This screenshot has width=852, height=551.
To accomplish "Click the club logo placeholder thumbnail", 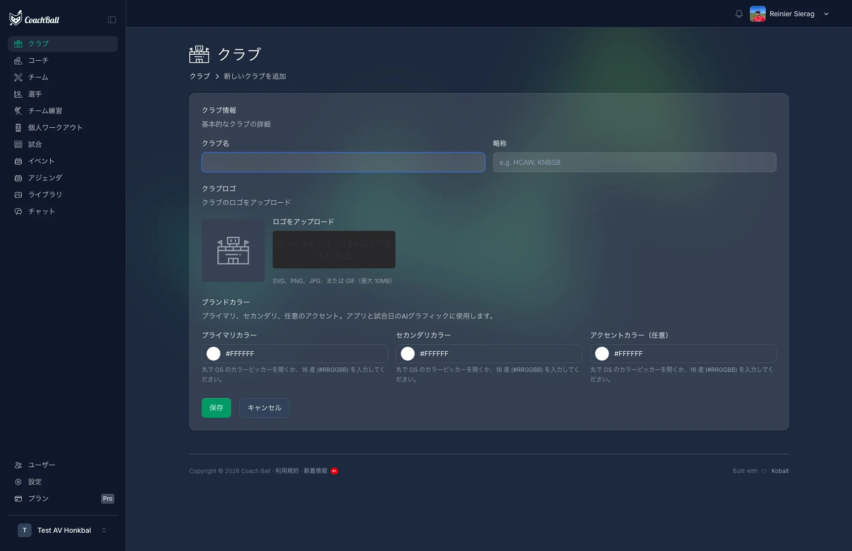I will point(233,251).
